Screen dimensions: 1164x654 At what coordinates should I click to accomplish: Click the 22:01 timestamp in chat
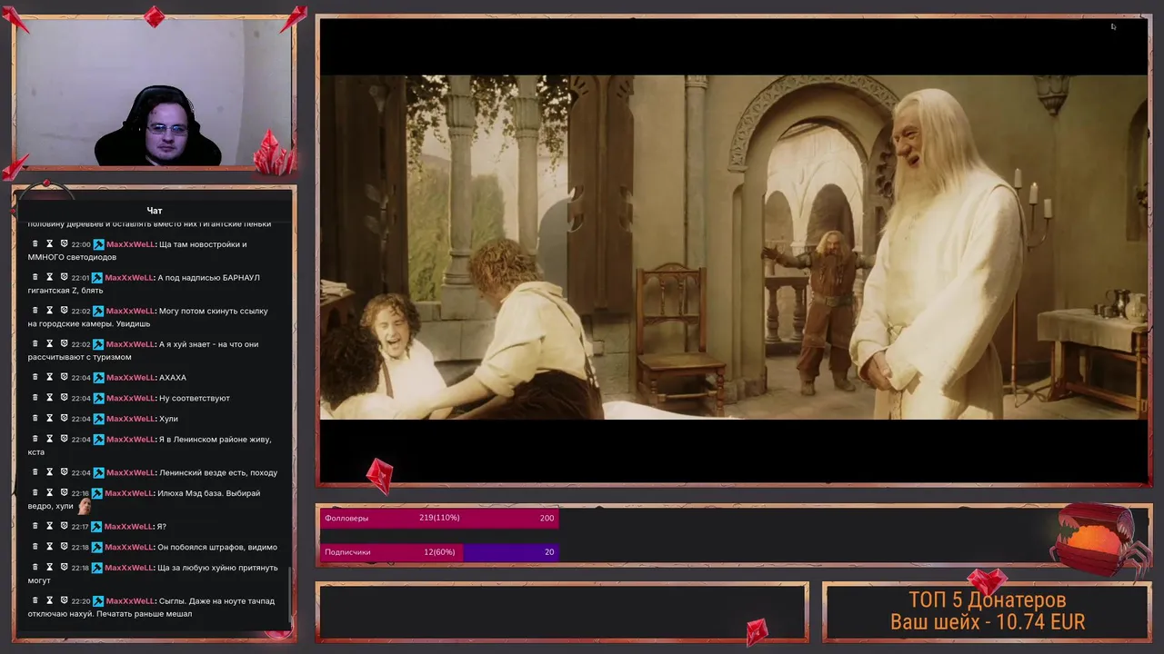[80, 277]
